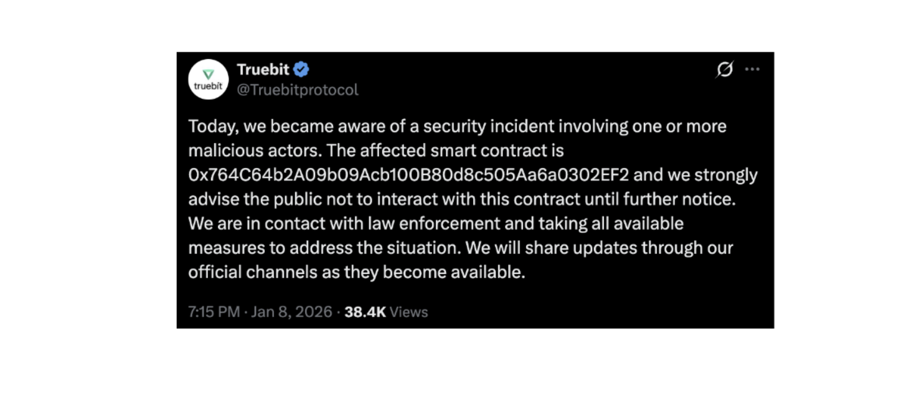Click the blue verified badge next to Truebit
Screen dimensions: 924x396
pos(299,70)
